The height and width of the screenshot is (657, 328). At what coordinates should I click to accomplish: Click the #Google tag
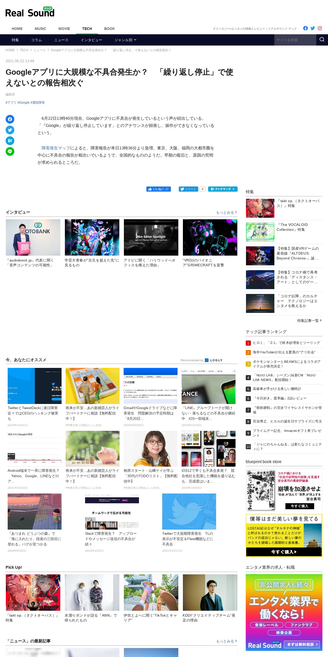24,103
